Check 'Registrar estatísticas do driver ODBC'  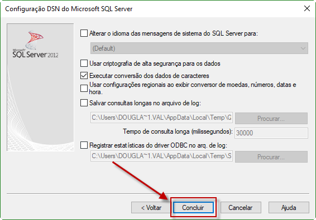tap(84, 145)
